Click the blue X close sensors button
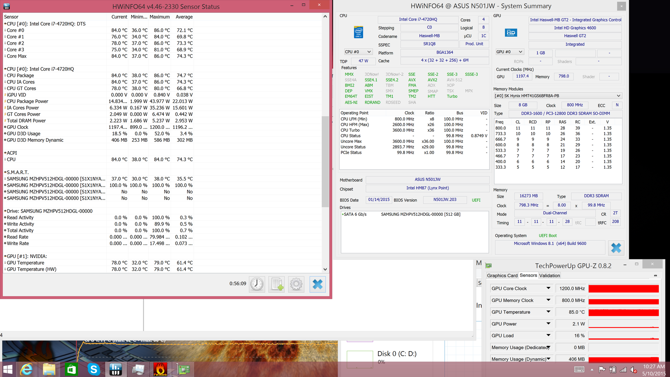This screenshot has width=670, height=377. click(318, 284)
